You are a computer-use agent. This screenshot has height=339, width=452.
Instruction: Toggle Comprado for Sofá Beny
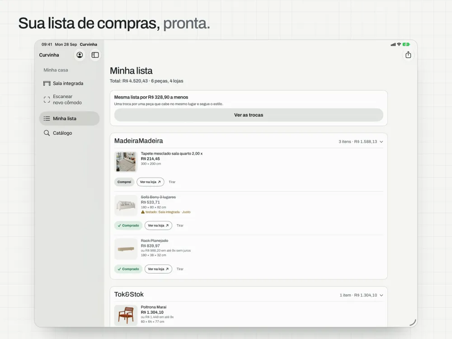point(128,226)
